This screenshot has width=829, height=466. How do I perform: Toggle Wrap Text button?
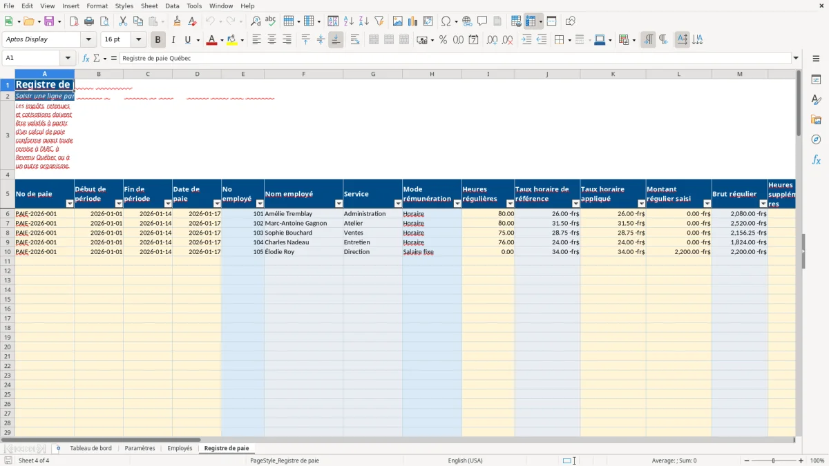point(355,40)
